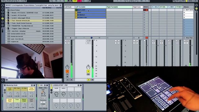Toggle the metronome button in transport bar
The width and height of the screenshot is (199, 112).
click(25, 1)
